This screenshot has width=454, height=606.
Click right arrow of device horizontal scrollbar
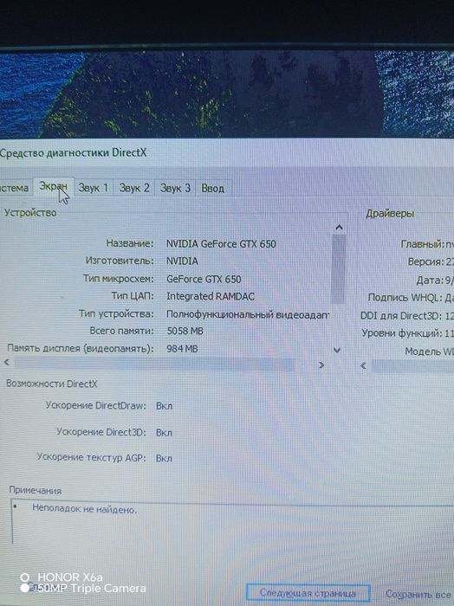point(321,365)
